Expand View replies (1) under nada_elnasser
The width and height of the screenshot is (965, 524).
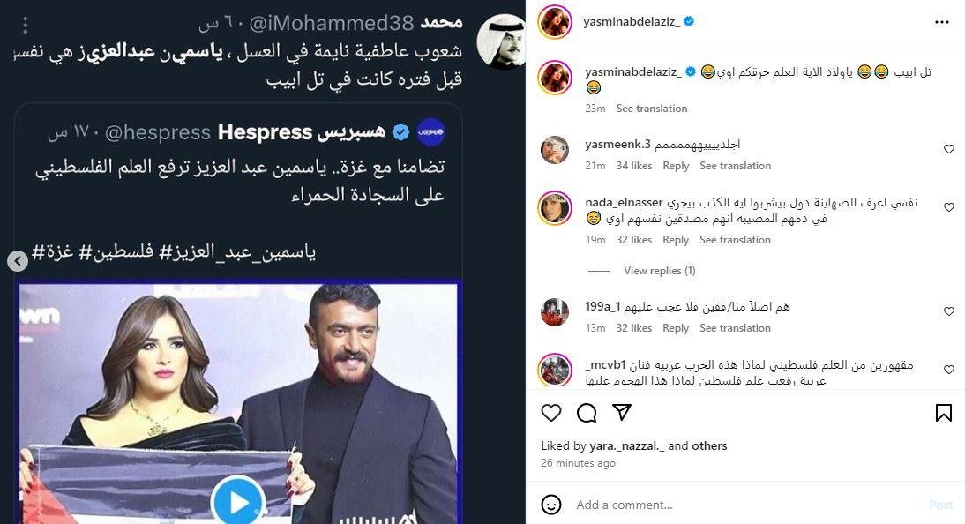(659, 271)
